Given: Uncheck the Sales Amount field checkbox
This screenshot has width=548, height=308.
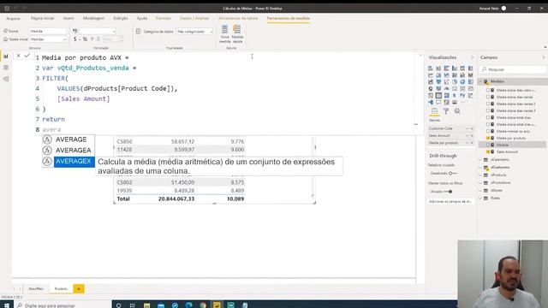Looking at the screenshot, I should pyautogui.click(x=488, y=151).
